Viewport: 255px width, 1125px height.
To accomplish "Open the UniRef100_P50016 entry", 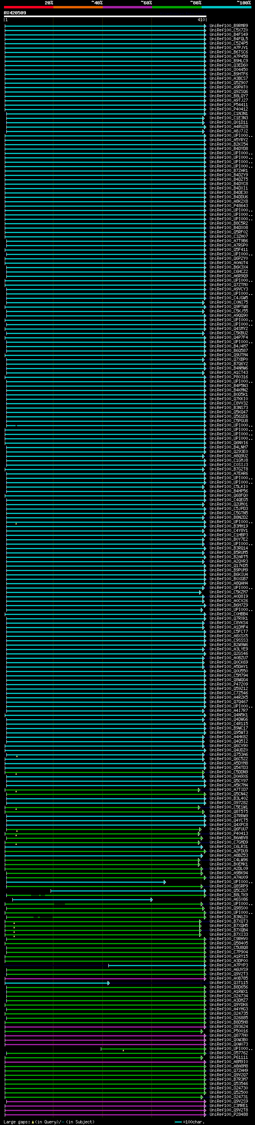I will [228, 1031].
